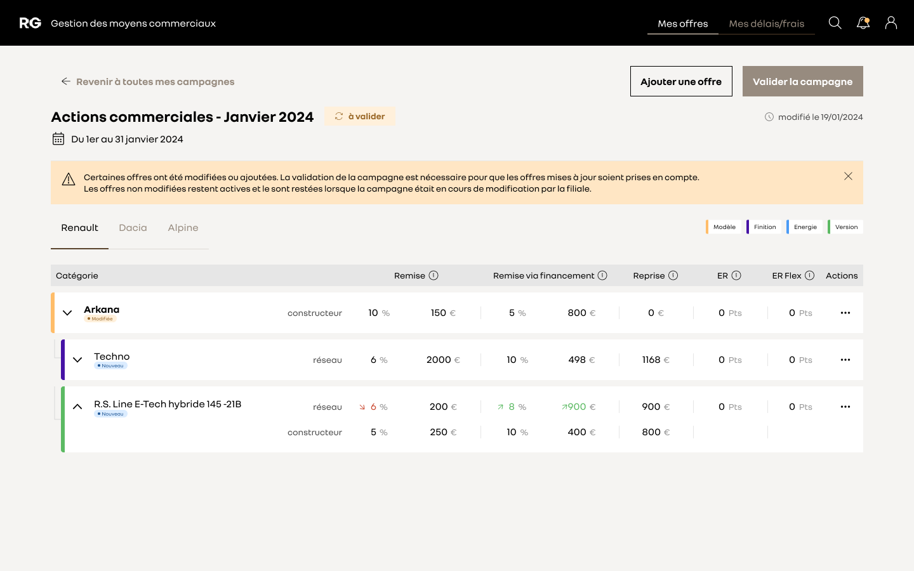Image resolution: width=914 pixels, height=571 pixels.
Task: Click constructeur remise value 250 €
Action: point(443,432)
